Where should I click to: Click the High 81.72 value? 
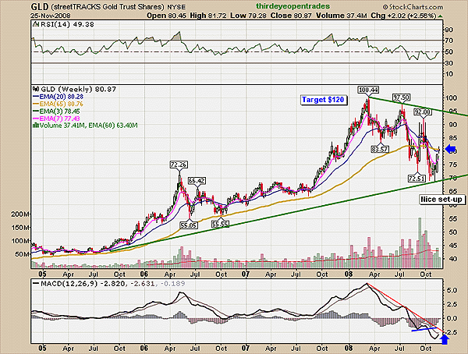[x=208, y=16]
